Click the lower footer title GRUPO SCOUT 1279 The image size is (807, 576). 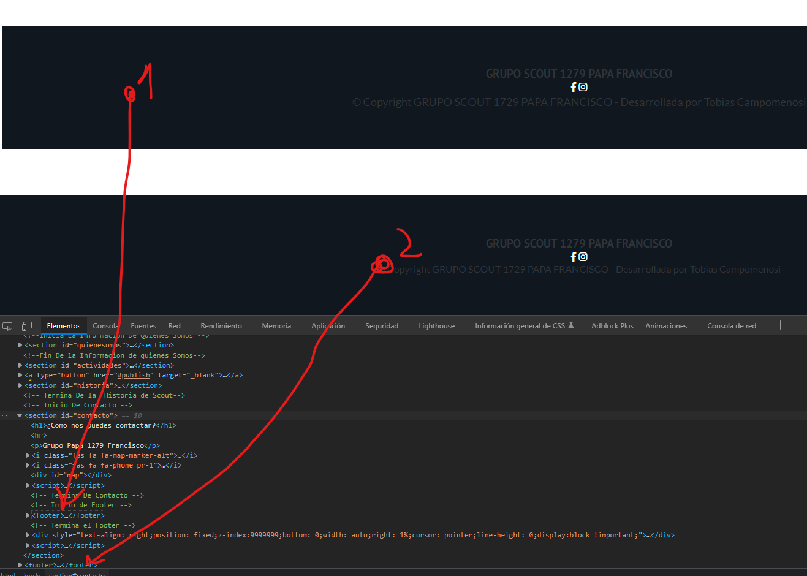[x=579, y=243]
